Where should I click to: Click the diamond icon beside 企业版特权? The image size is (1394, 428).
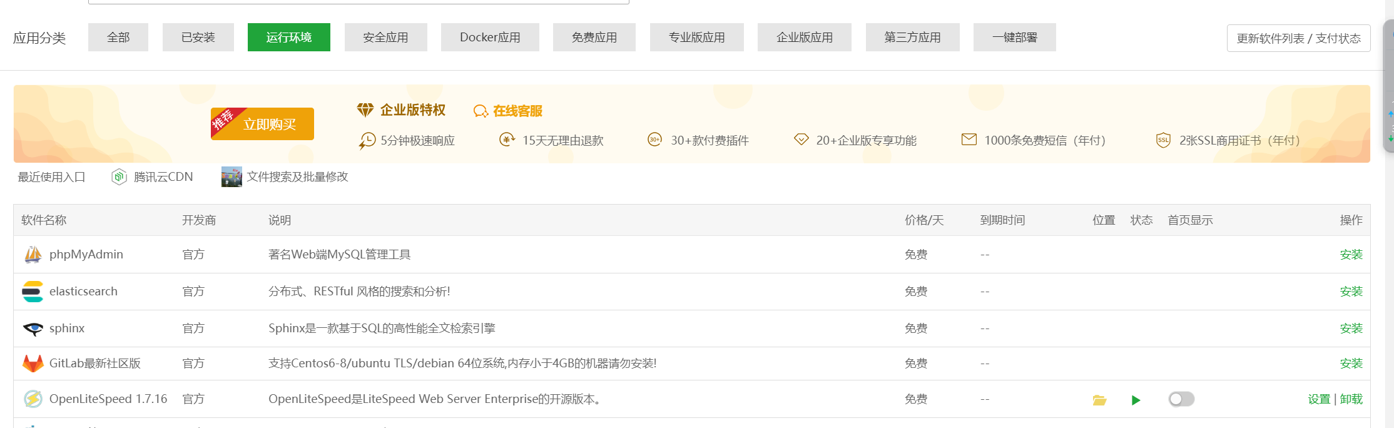pyautogui.click(x=365, y=110)
